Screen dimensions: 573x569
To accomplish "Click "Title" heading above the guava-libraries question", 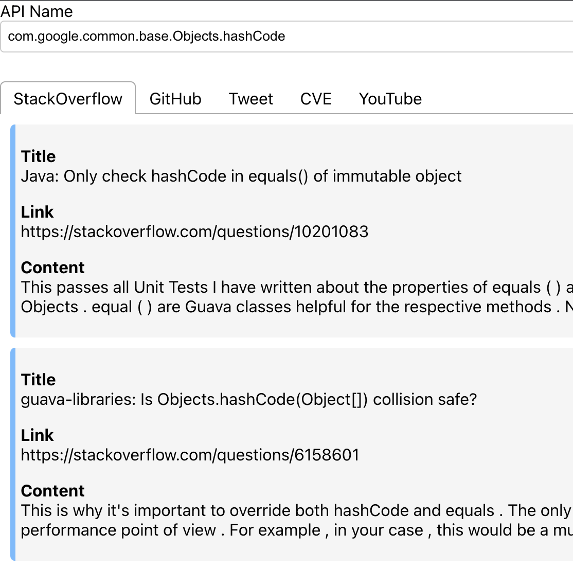I will (x=39, y=380).
